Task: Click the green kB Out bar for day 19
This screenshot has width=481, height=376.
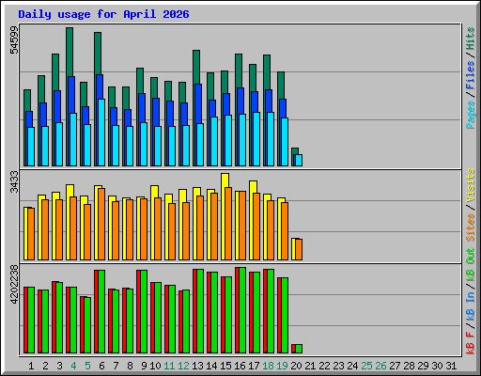Action: tap(285, 315)
